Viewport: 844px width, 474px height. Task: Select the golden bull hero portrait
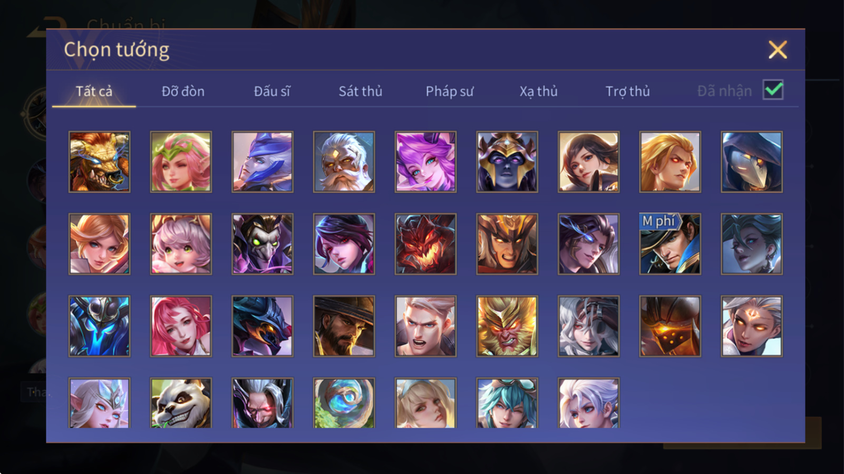[99, 162]
